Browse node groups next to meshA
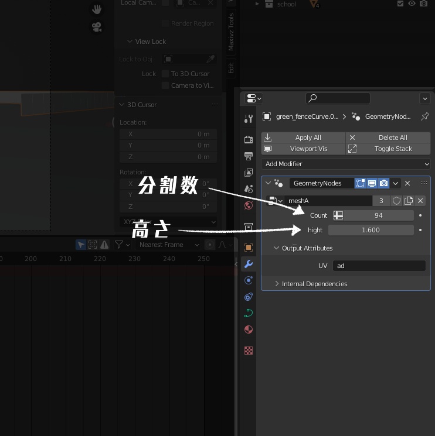The height and width of the screenshot is (436, 435). click(275, 201)
